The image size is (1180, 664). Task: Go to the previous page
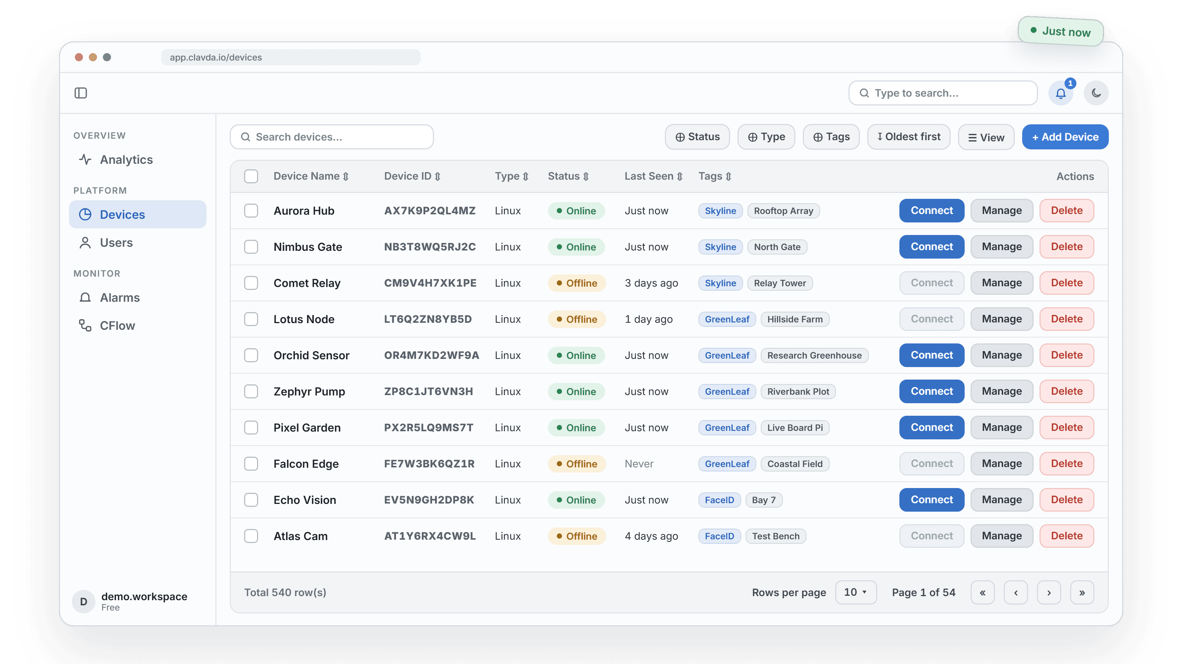(x=1016, y=592)
